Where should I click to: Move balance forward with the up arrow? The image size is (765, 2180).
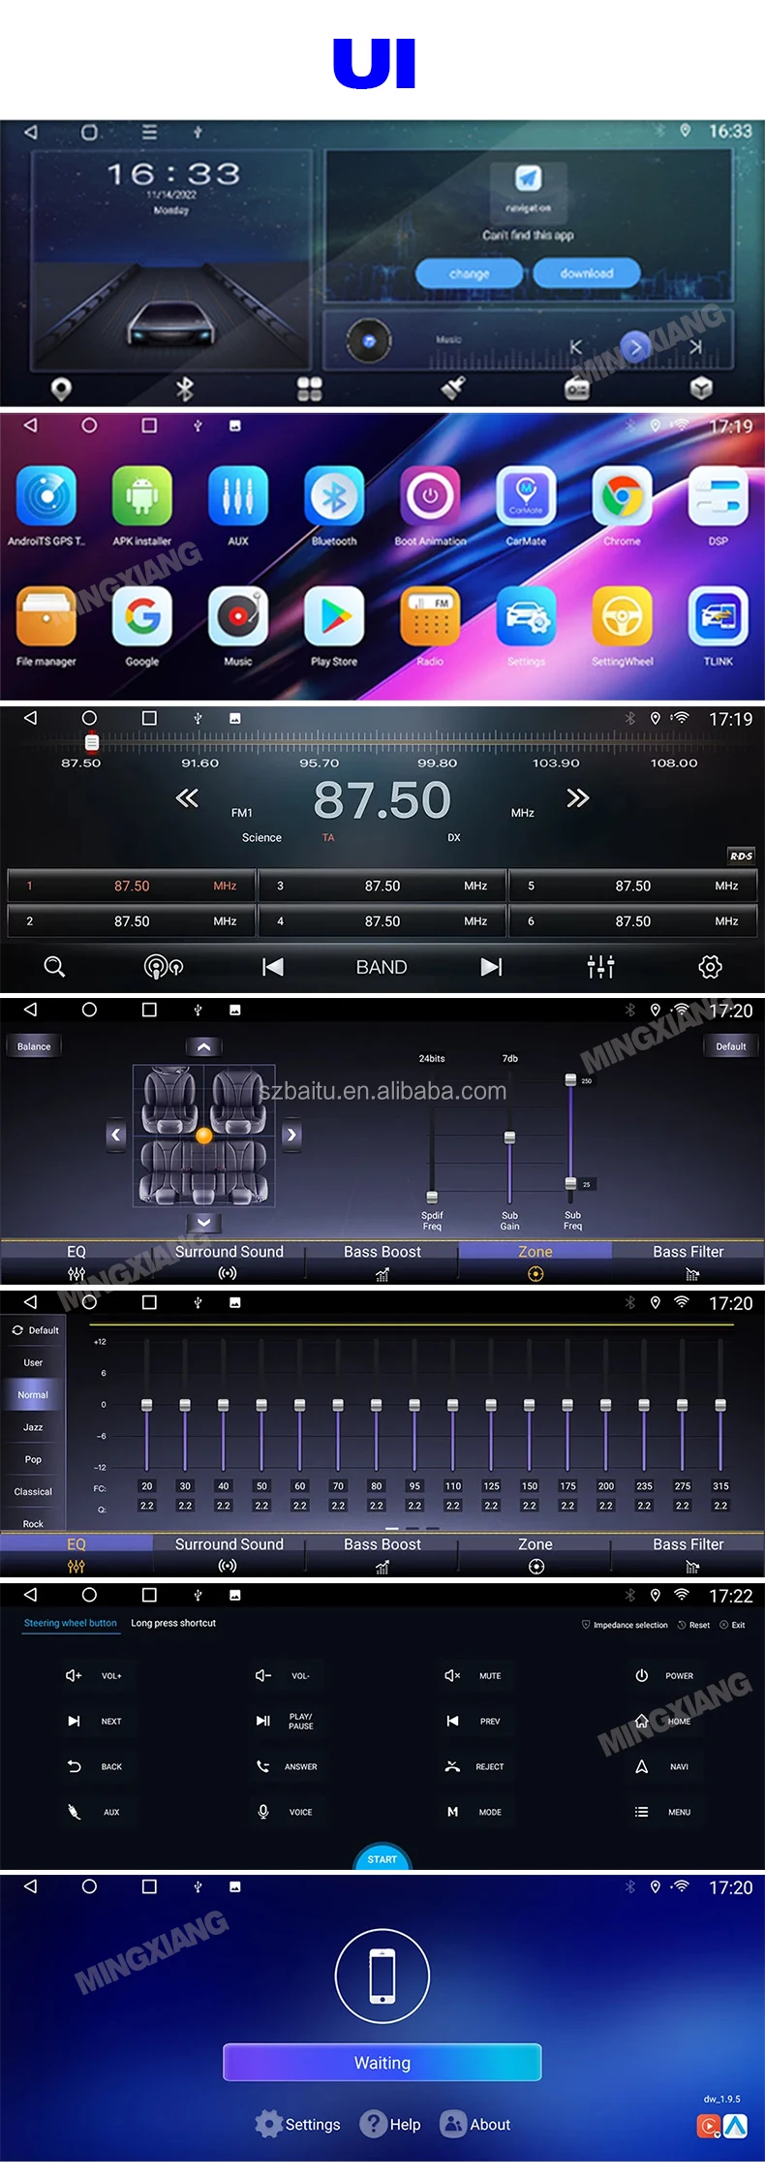(203, 1047)
